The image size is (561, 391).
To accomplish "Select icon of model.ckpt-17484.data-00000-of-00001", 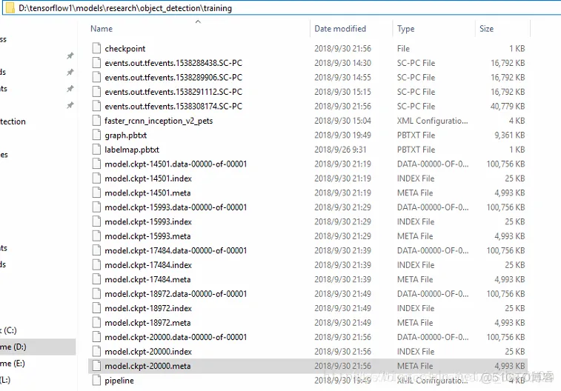I will click(96, 250).
